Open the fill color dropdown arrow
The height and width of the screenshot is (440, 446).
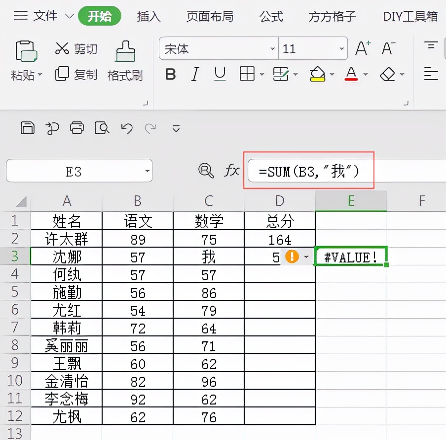pyautogui.click(x=332, y=74)
